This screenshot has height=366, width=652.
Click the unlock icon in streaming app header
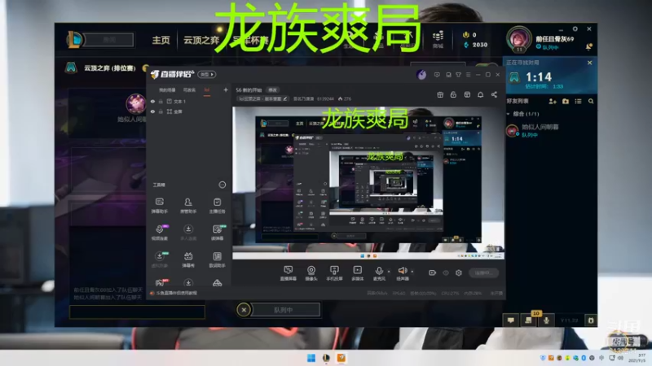coord(453,94)
